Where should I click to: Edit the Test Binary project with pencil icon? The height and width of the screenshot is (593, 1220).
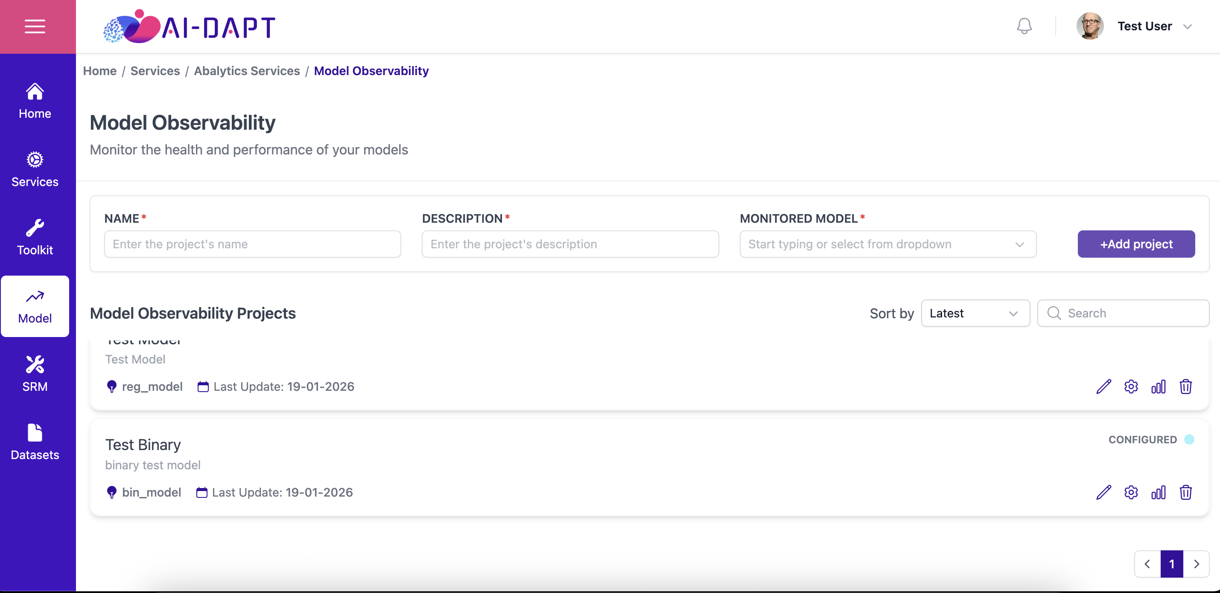(1103, 492)
